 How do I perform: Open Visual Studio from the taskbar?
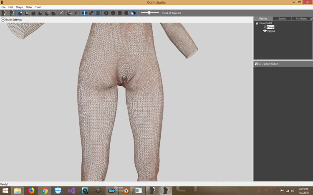click(x=71, y=191)
